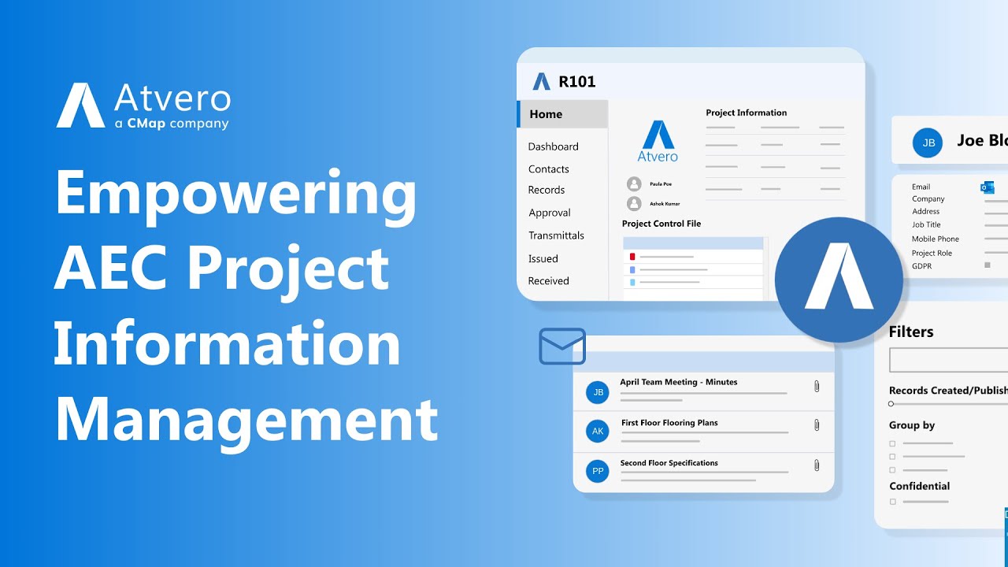Click the Company label on the contact card
The image size is (1008, 567).
(x=928, y=199)
